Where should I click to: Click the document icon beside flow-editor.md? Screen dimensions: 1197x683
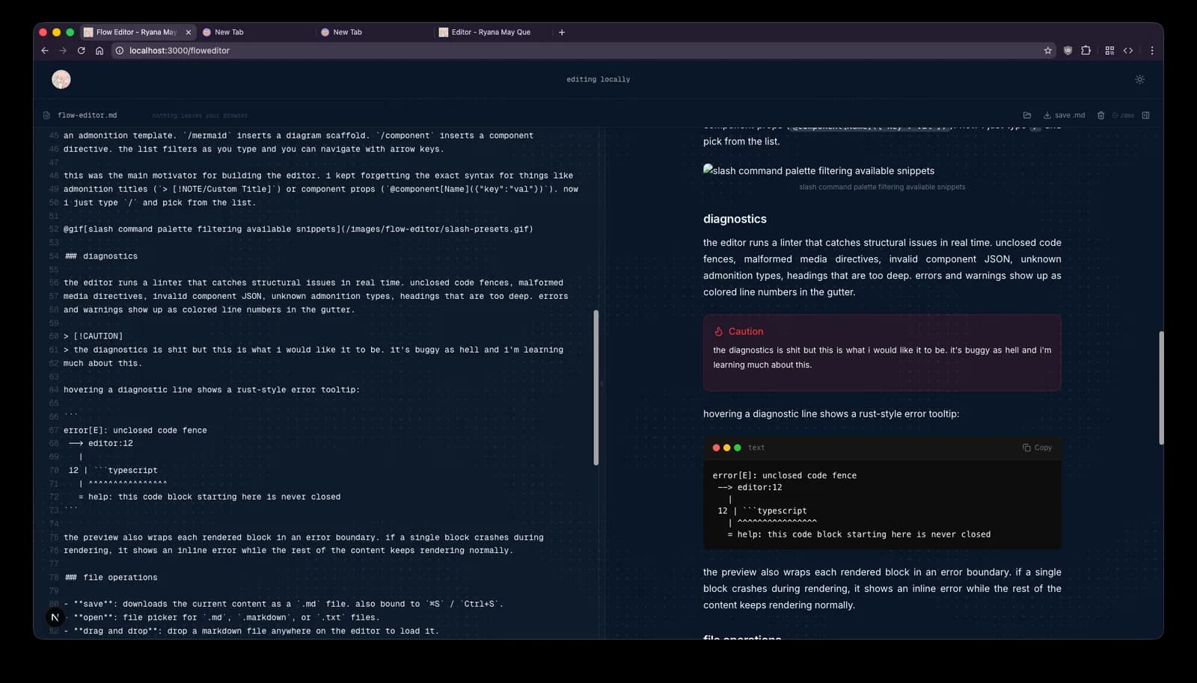click(46, 115)
